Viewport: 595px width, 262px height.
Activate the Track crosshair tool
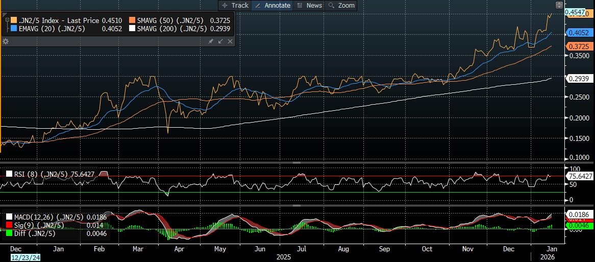[235, 5]
